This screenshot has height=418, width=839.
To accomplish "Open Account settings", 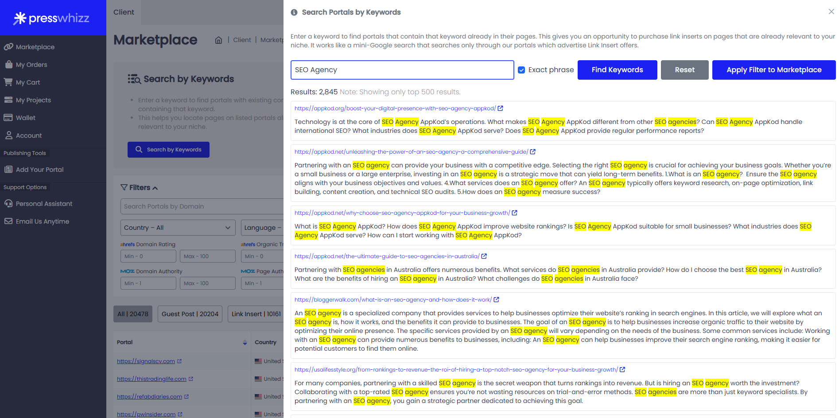I will click(29, 135).
